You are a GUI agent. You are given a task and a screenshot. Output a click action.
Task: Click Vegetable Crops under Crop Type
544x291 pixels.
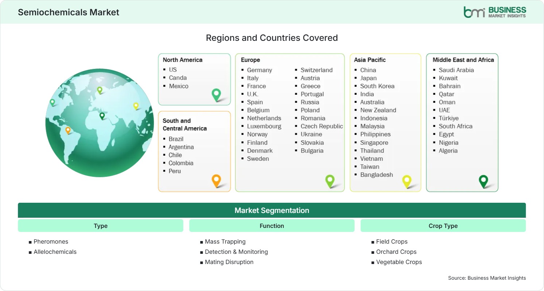pos(399,262)
